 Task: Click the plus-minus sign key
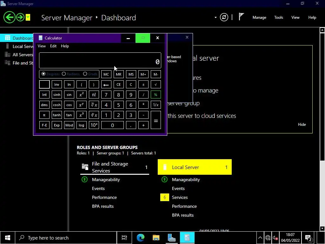click(x=143, y=85)
